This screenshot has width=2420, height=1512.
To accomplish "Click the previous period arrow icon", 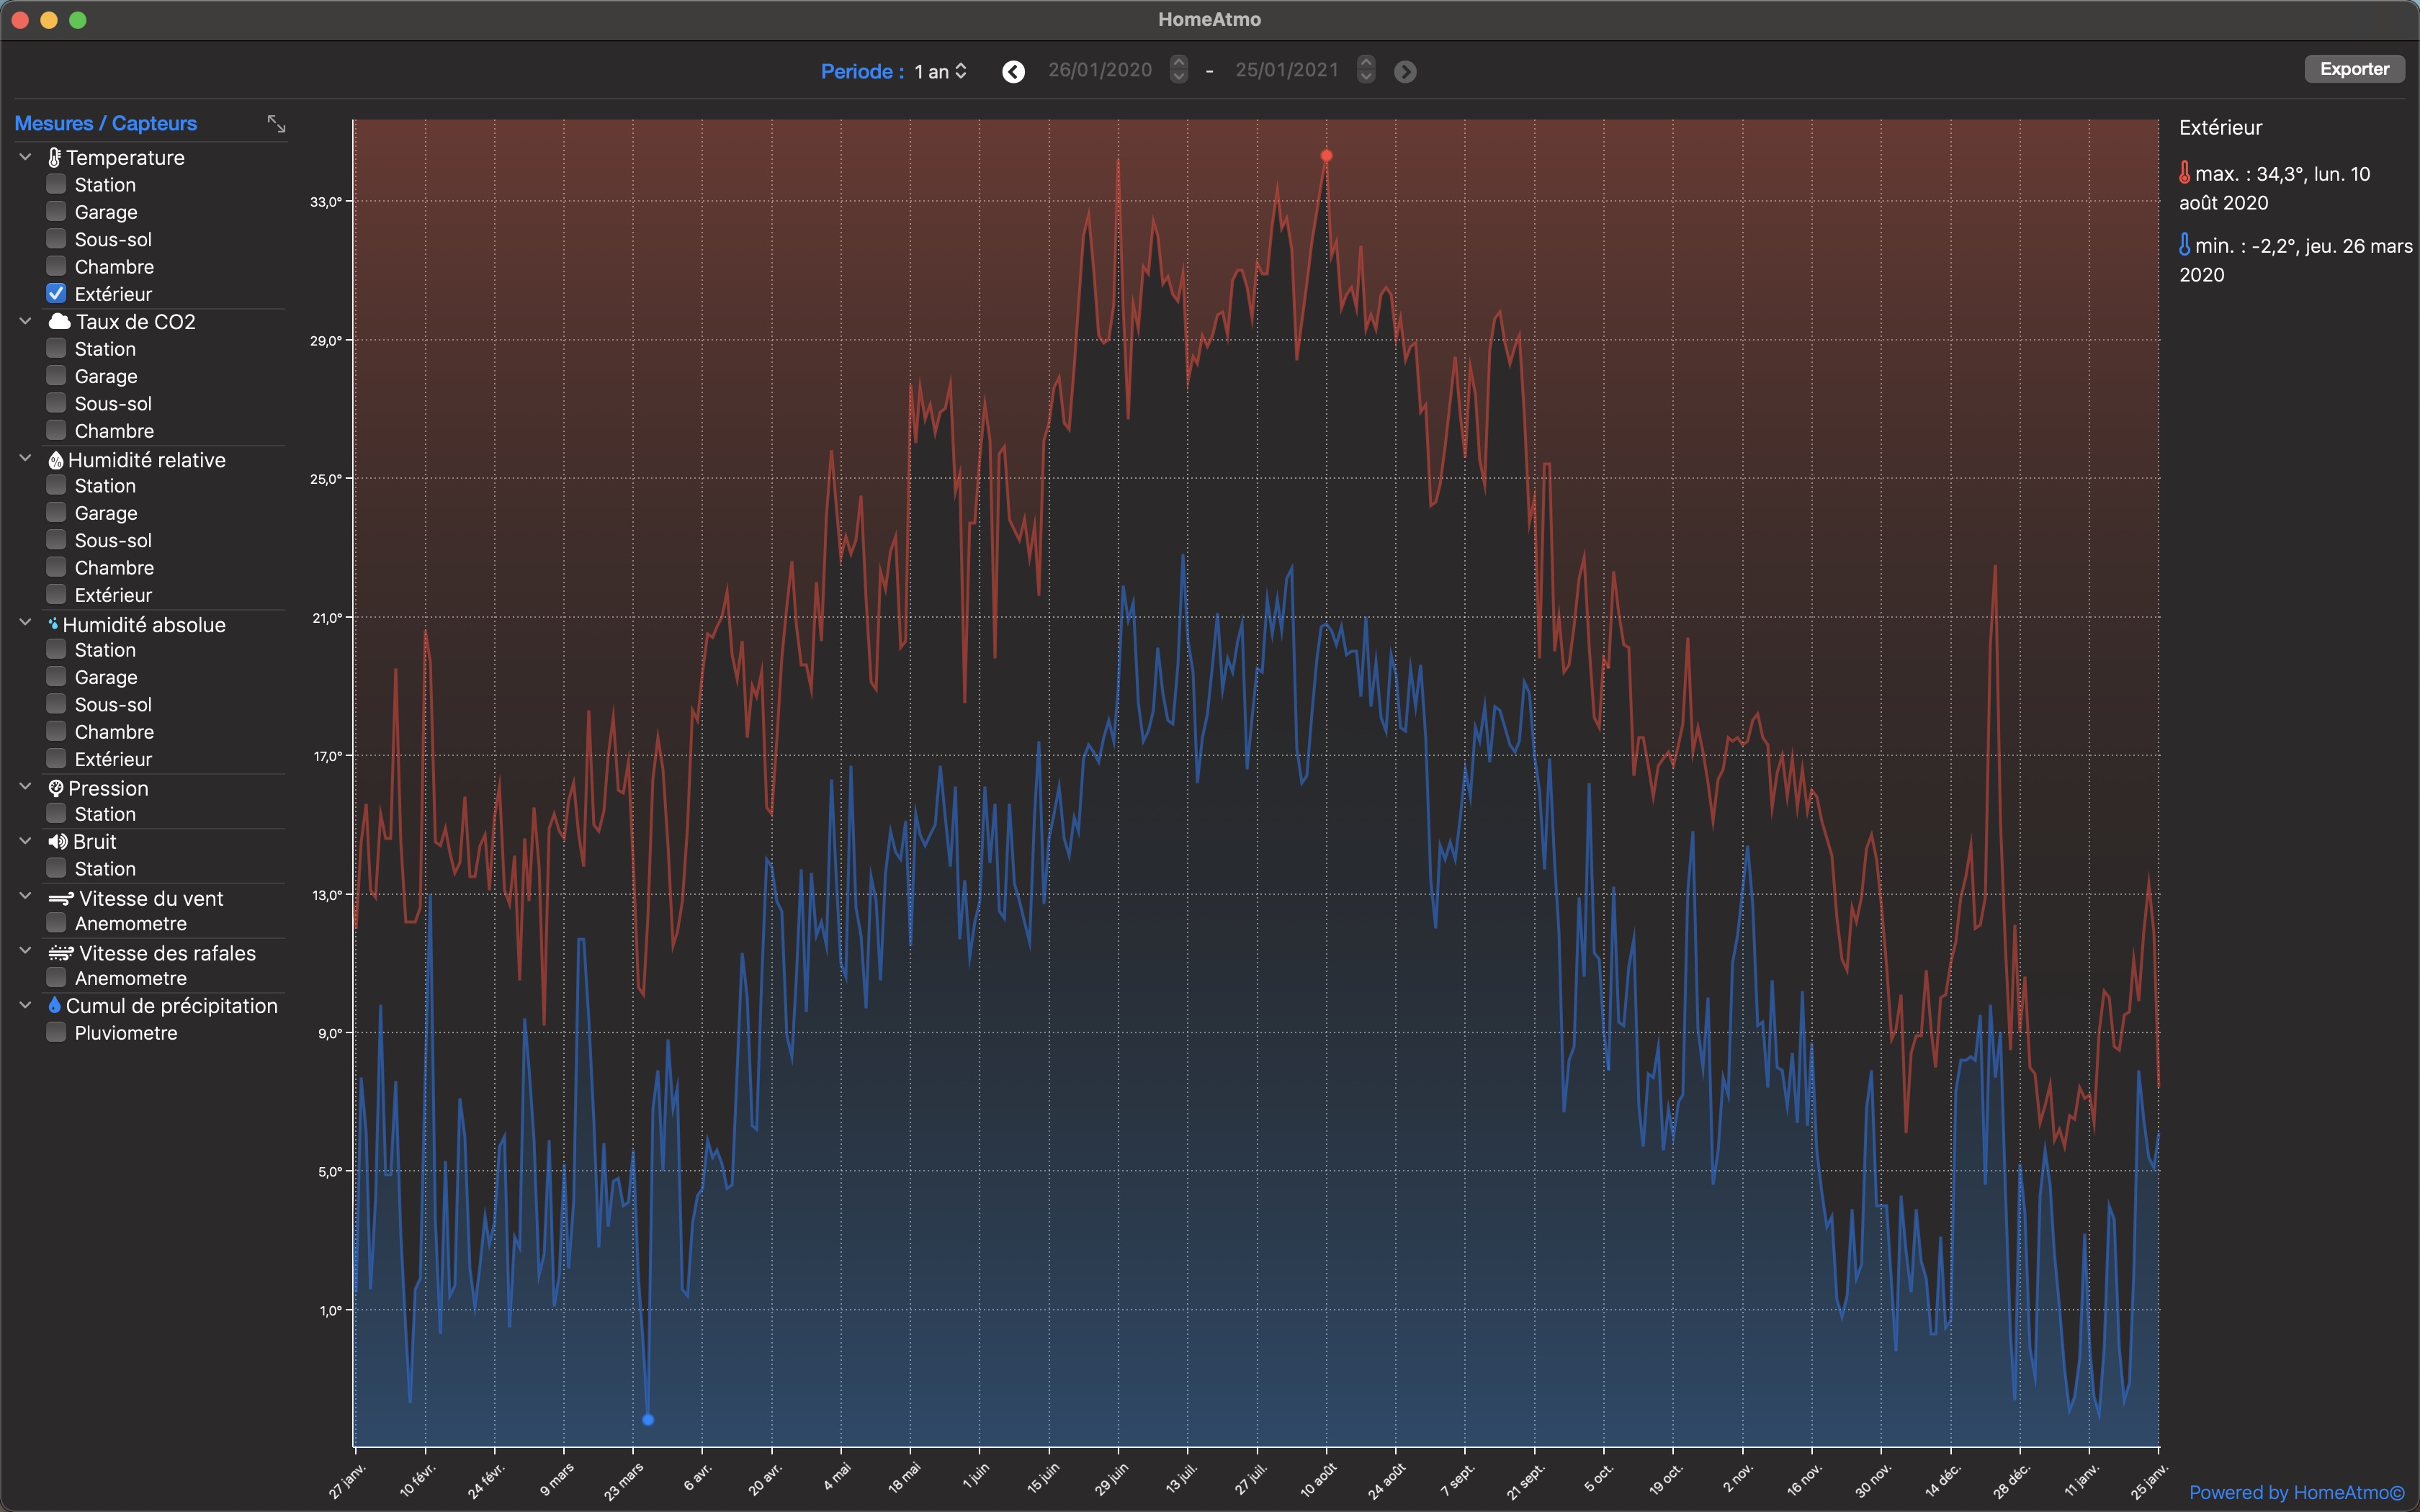I will (x=1013, y=71).
